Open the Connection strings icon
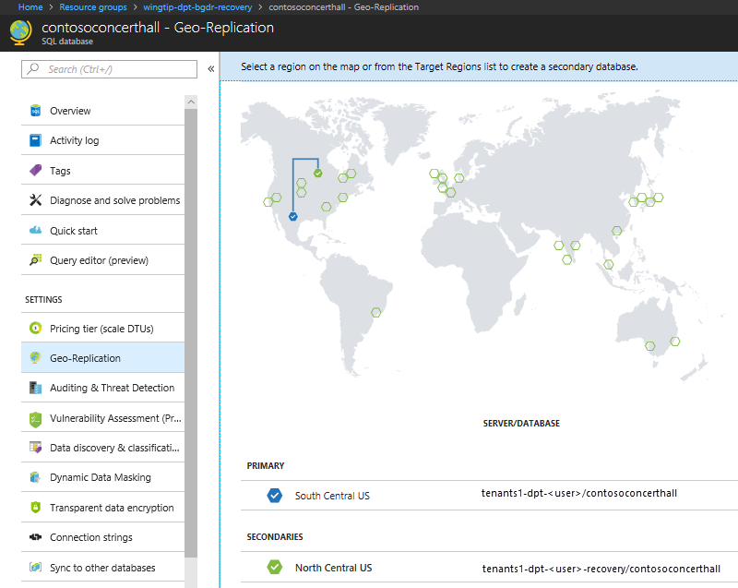The height and width of the screenshot is (588, 738). pyautogui.click(x=35, y=536)
